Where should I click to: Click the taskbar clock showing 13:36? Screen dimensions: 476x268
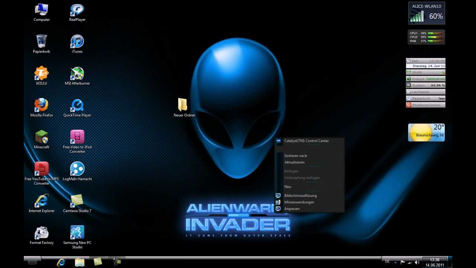pos(435,262)
